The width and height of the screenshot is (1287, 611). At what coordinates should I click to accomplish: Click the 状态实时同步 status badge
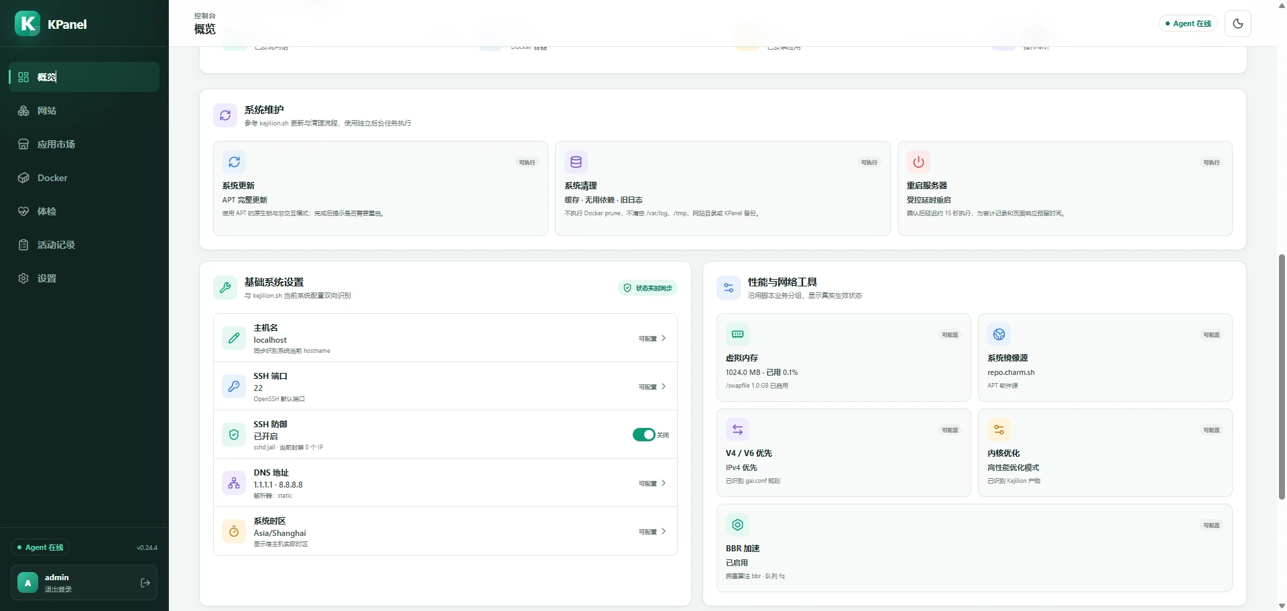coord(648,288)
